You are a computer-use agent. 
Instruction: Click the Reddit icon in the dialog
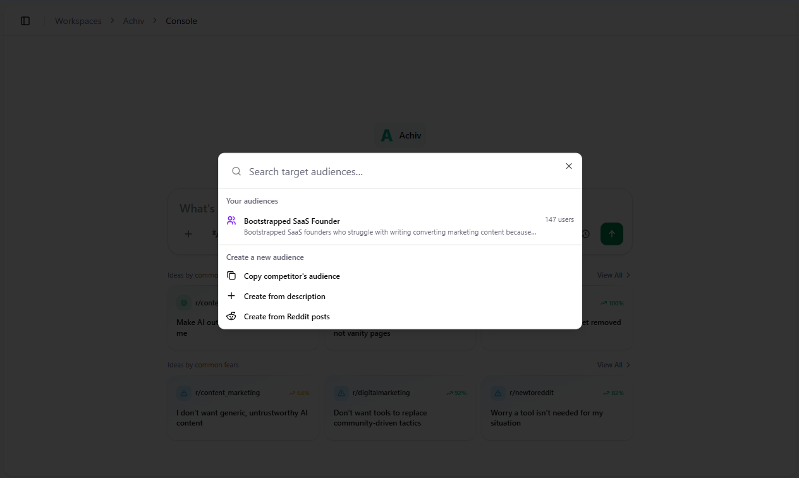[231, 316]
